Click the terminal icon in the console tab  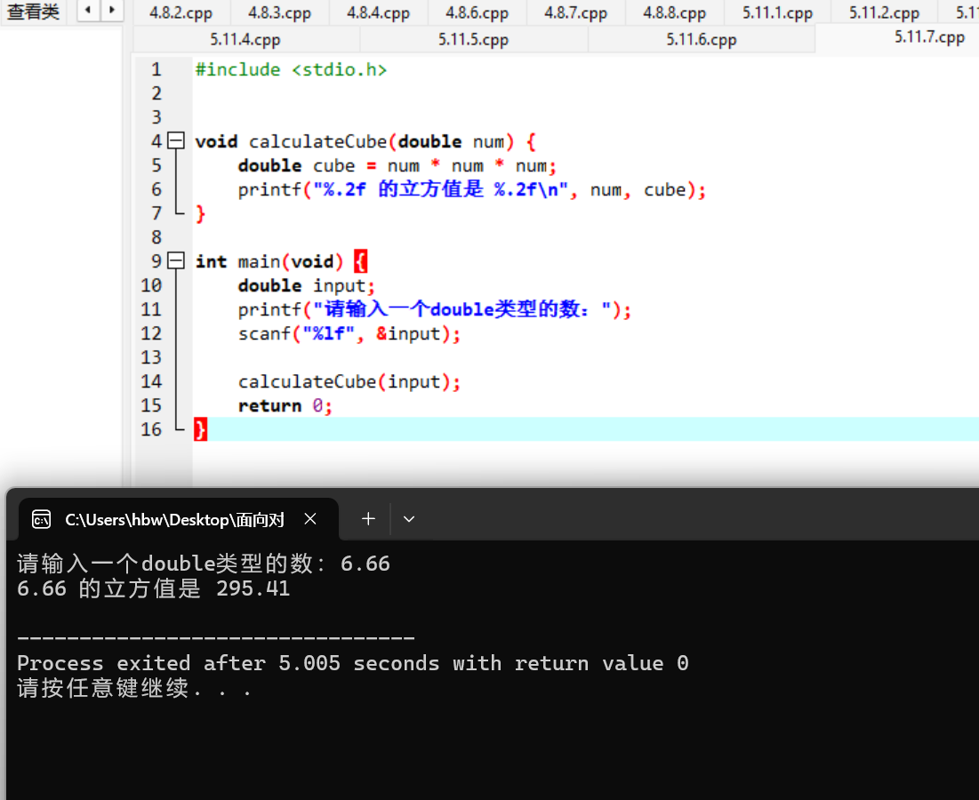point(41,519)
